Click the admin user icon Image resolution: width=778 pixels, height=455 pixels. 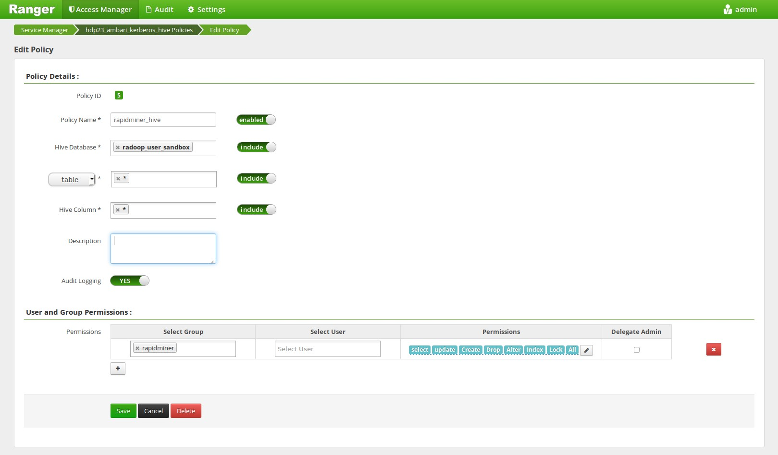(x=728, y=10)
